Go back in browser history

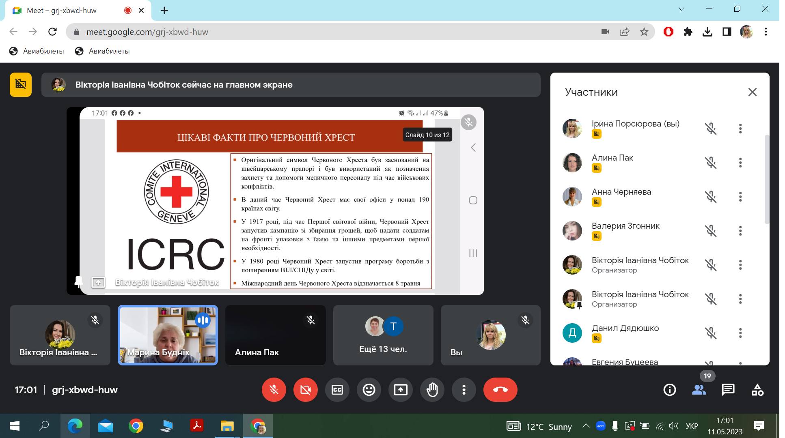coord(13,32)
